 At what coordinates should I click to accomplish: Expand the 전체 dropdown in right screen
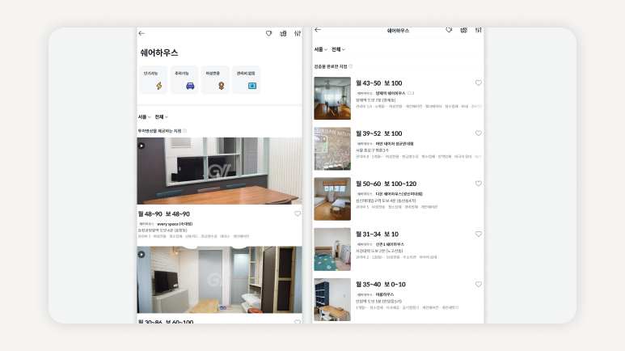tap(338, 49)
